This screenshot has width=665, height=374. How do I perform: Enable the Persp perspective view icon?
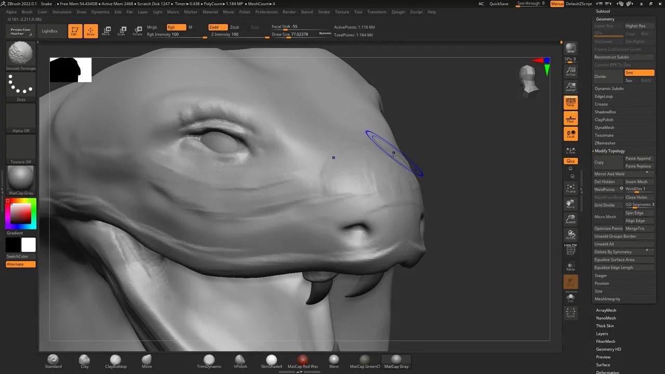pos(571,102)
